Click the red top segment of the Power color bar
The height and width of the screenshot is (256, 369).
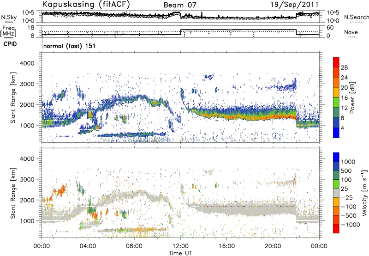[336, 62]
